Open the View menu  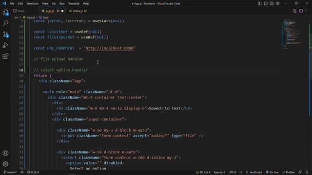(45, 3)
